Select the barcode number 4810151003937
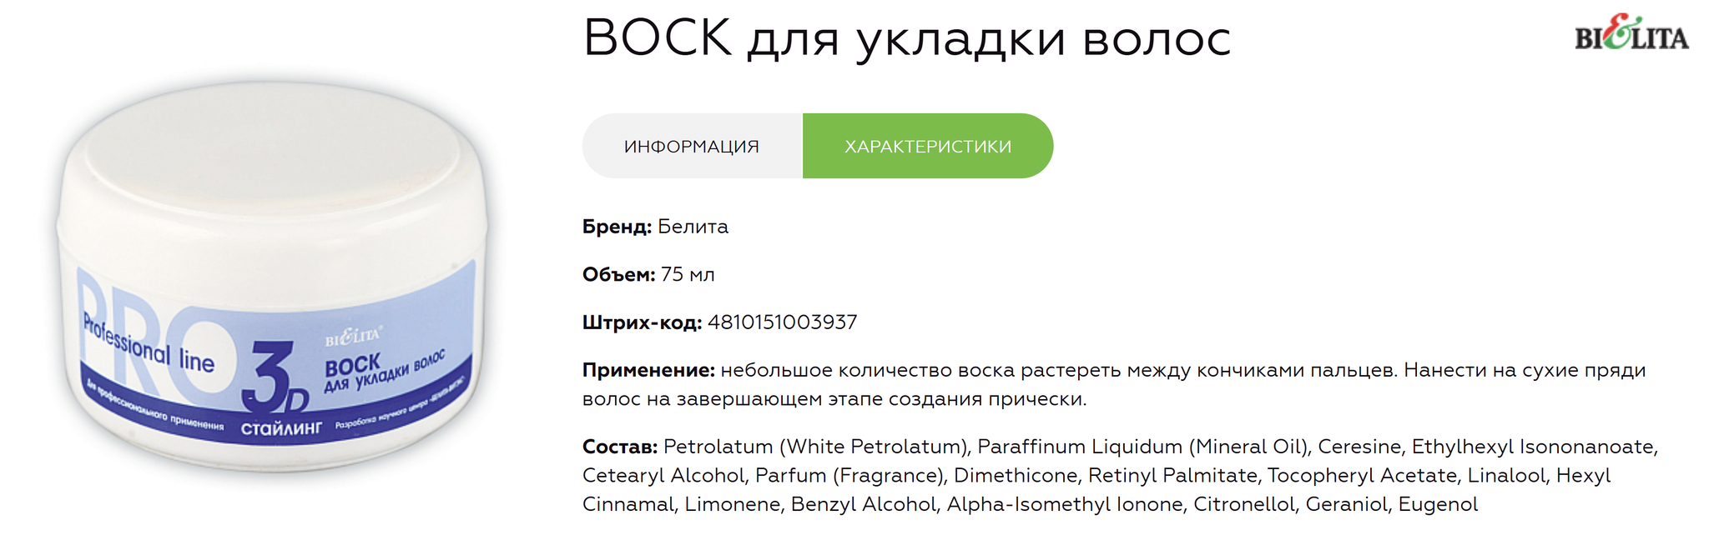 point(782,322)
